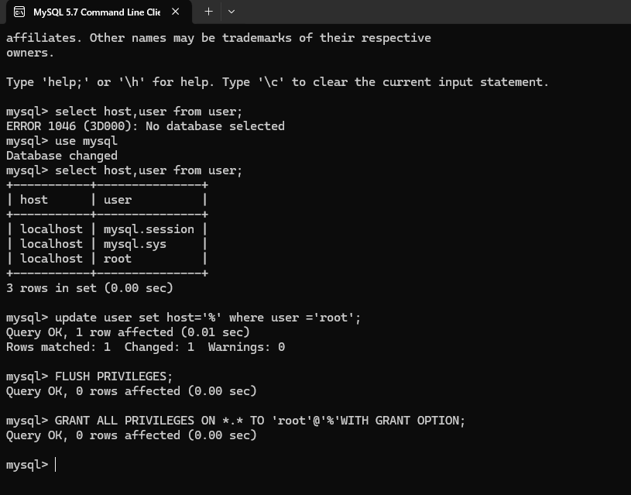This screenshot has width=631, height=495.
Task: Click the update user set host command
Action: coord(207,318)
